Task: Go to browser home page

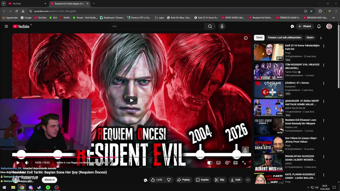Action: coord(23,11)
